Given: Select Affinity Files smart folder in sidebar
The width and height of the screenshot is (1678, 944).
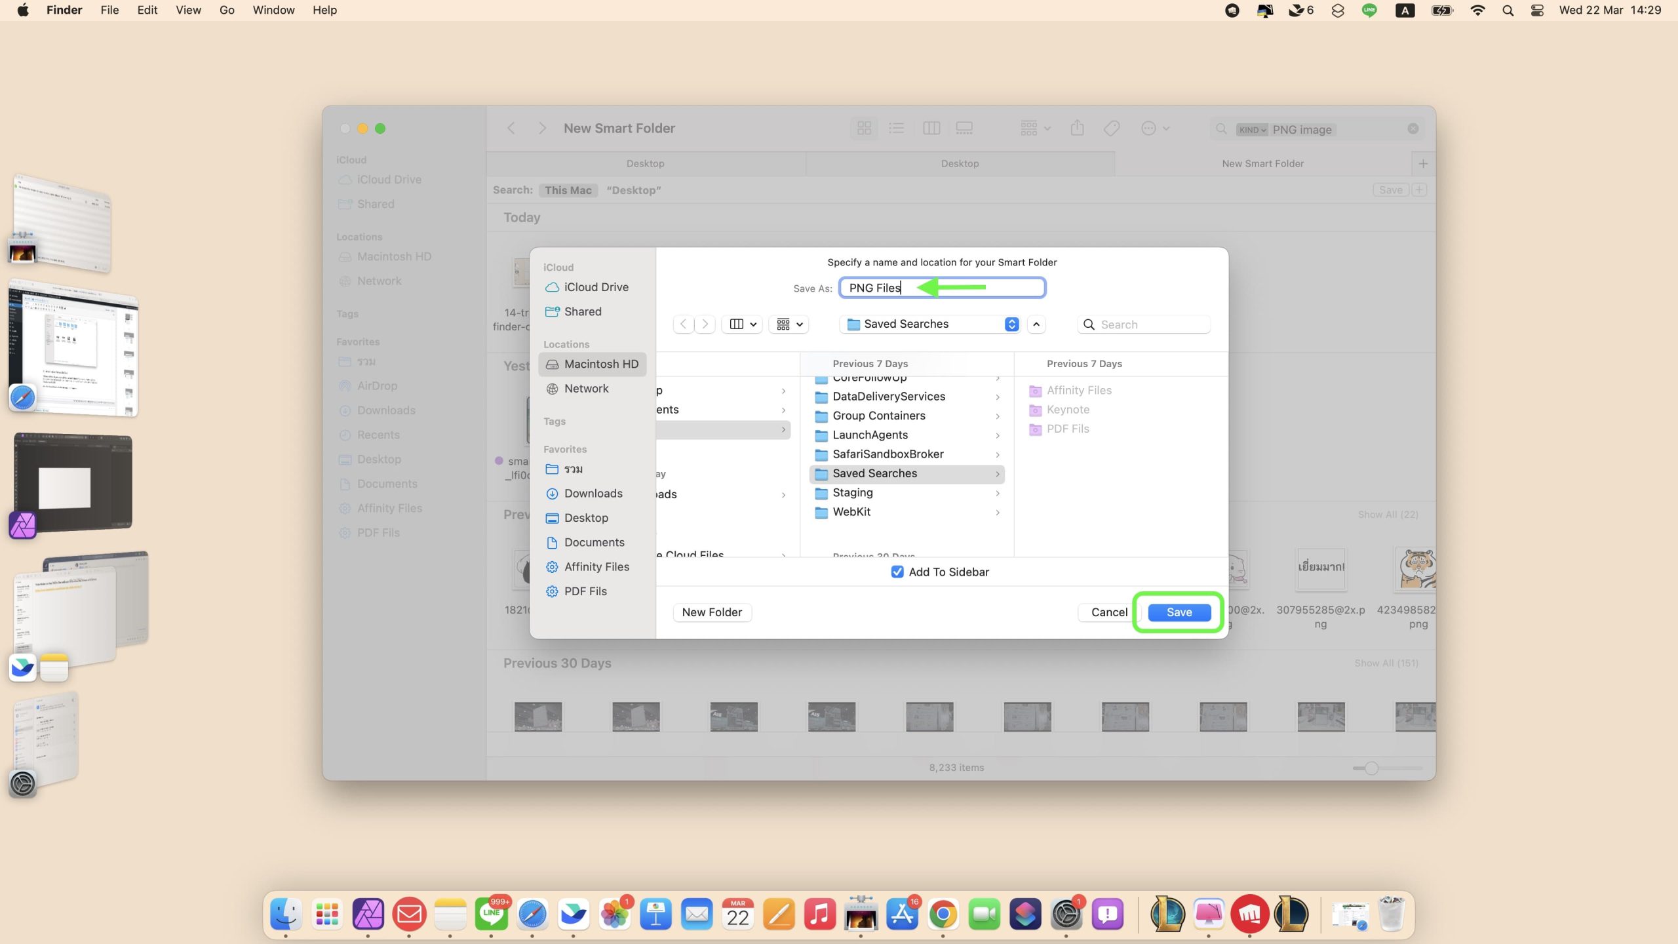Looking at the screenshot, I should [596, 566].
